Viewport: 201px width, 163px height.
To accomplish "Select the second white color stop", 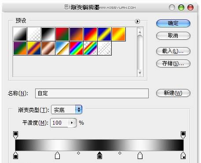I will click(140, 156).
